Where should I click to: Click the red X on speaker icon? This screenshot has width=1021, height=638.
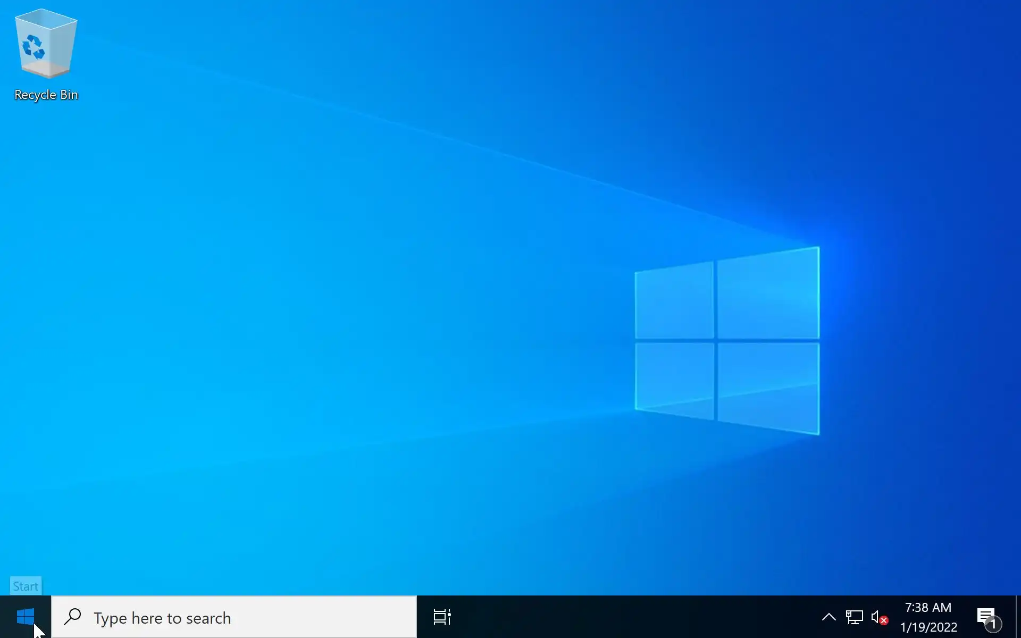point(884,620)
